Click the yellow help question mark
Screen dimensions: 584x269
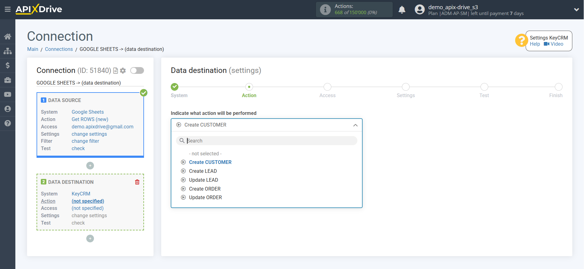pyautogui.click(x=521, y=40)
